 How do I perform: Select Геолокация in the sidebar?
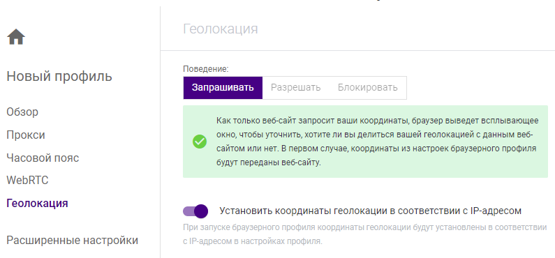point(37,203)
